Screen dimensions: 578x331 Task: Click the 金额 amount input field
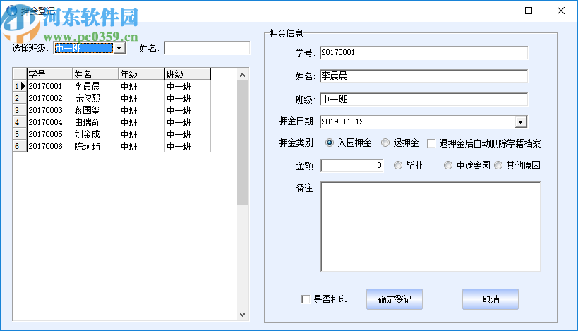pyautogui.click(x=352, y=165)
